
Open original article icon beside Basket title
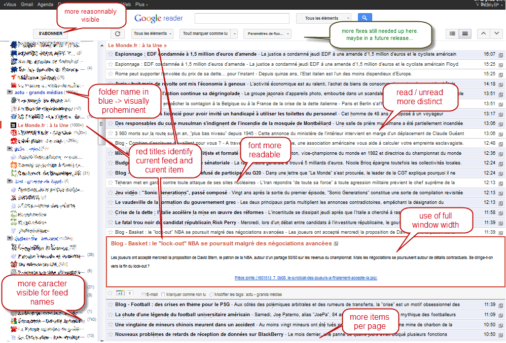[336, 244]
